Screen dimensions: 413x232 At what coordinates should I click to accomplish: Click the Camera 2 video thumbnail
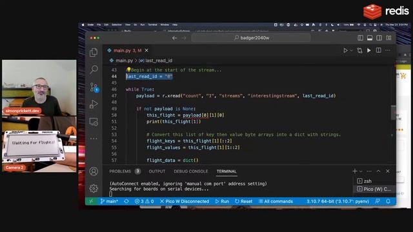(x=39, y=144)
